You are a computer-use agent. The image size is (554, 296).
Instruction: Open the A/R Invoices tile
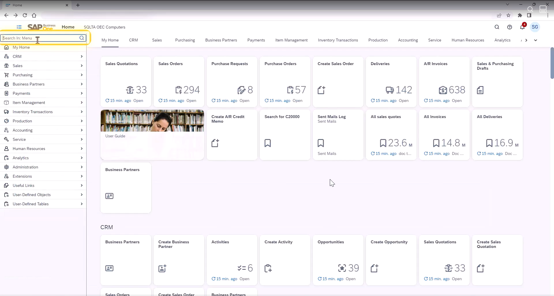coord(444,82)
